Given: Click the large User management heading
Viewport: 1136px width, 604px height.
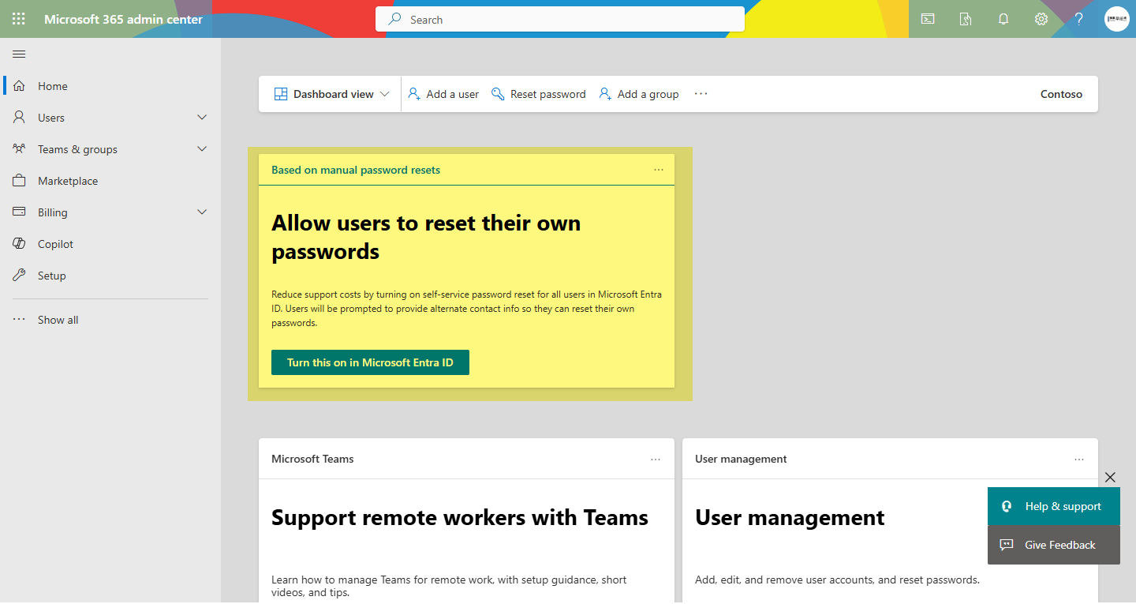Looking at the screenshot, I should [790, 517].
